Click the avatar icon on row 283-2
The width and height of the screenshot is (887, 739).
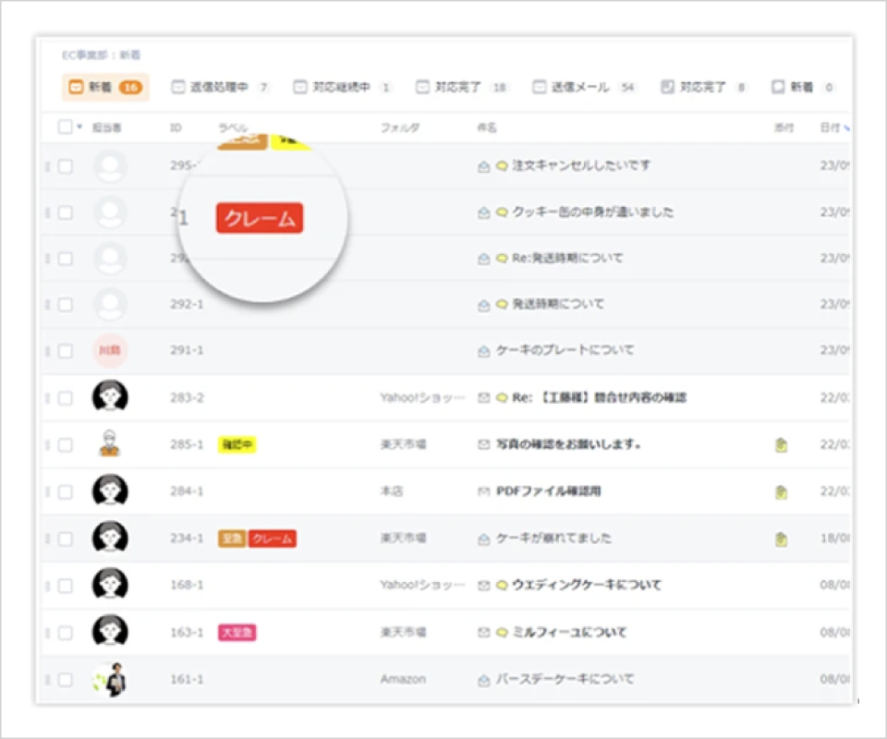pyautogui.click(x=110, y=397)
